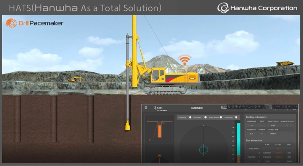Click the orange Wi-Fi signal icon above the drill rig
The height and width of the screenshot is (166, 303).
[184, 60]
